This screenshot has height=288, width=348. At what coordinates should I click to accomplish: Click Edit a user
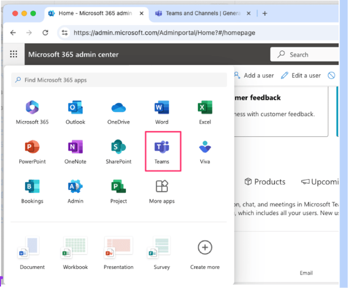(301, 75)
